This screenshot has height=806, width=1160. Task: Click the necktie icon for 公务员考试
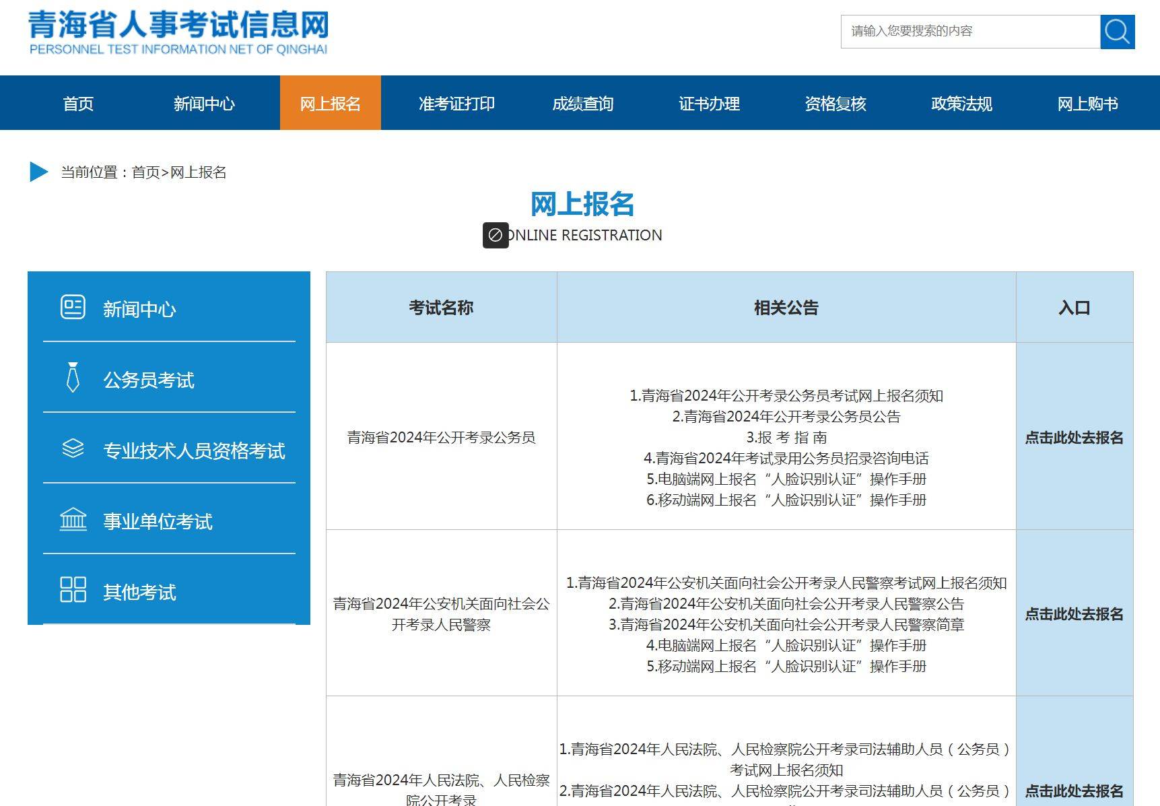(x=73, y=378)
